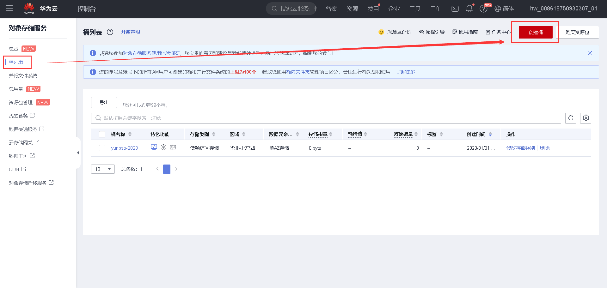Click the monitoring icon beside bucket yunbao-2023
Image resolution: width=607 pixels, height=288 pixels.
click(154, 147)
